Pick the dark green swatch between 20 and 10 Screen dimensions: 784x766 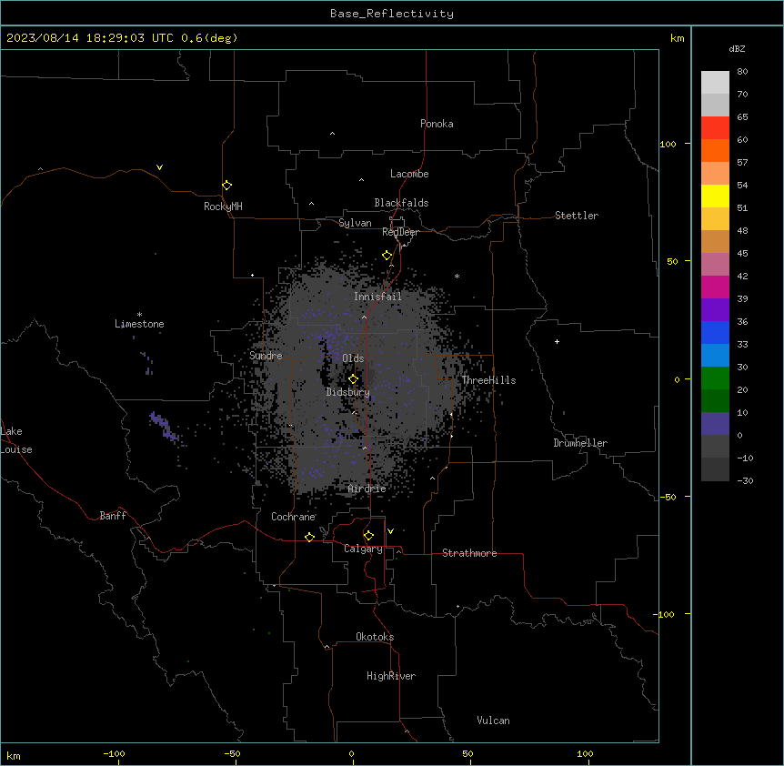pyautogui.click(x=715, y=401)
